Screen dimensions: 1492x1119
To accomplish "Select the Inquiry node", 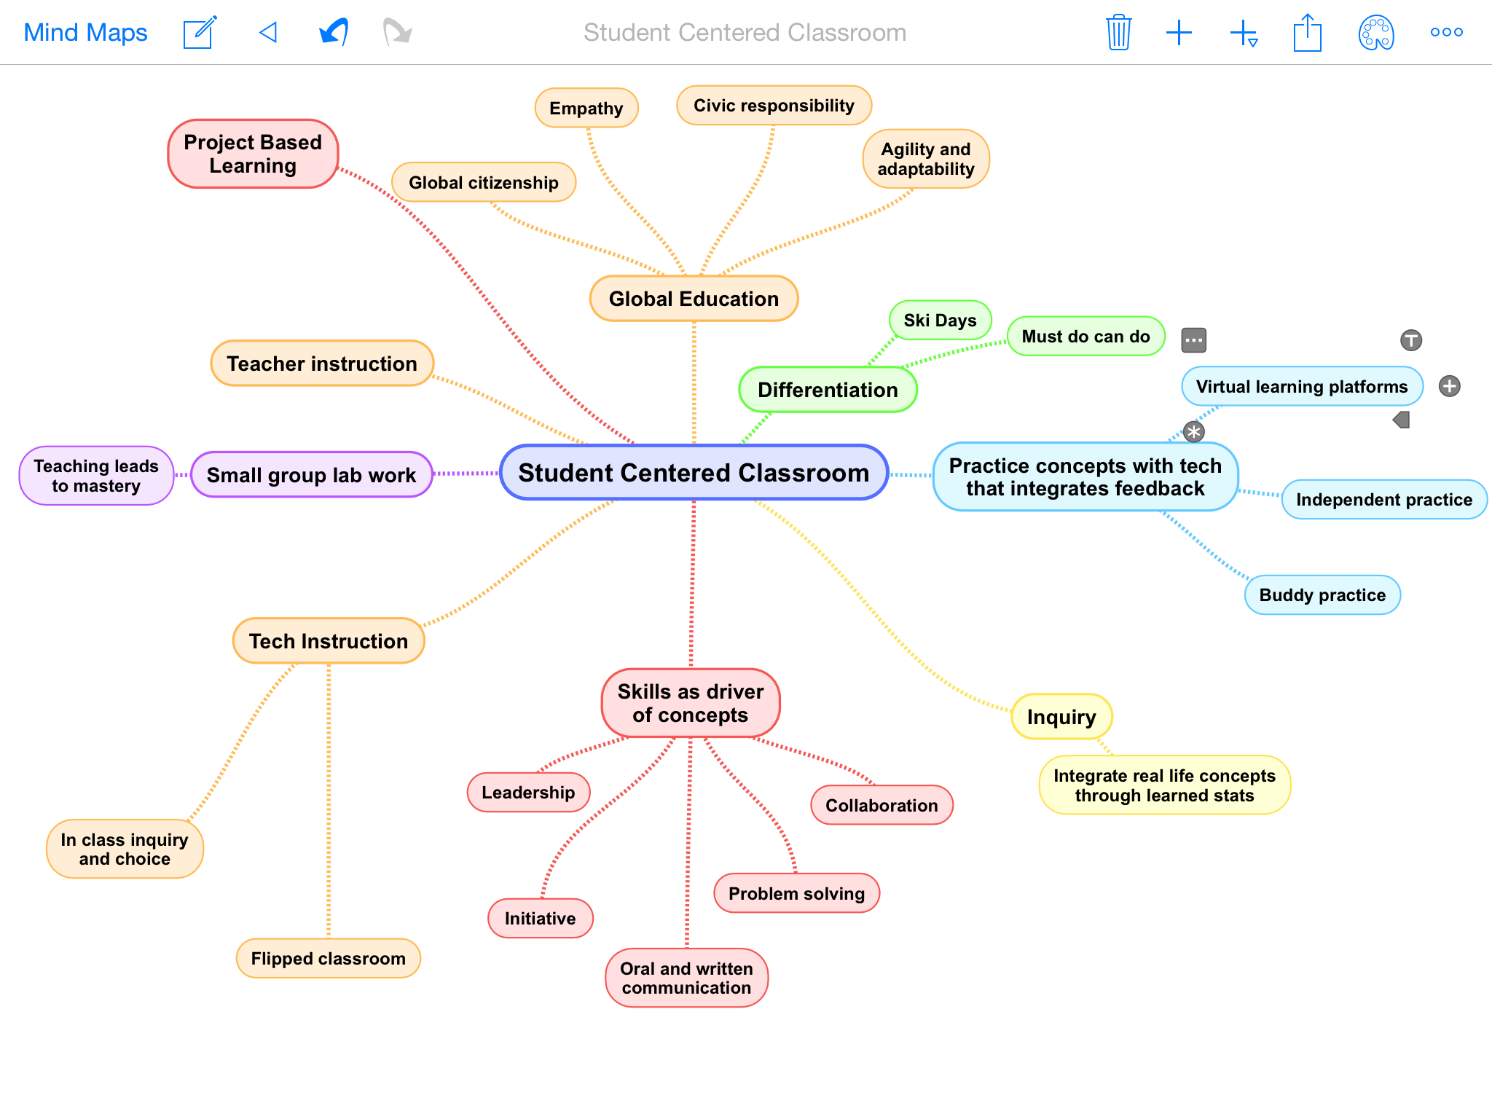I will point(1061,717).
